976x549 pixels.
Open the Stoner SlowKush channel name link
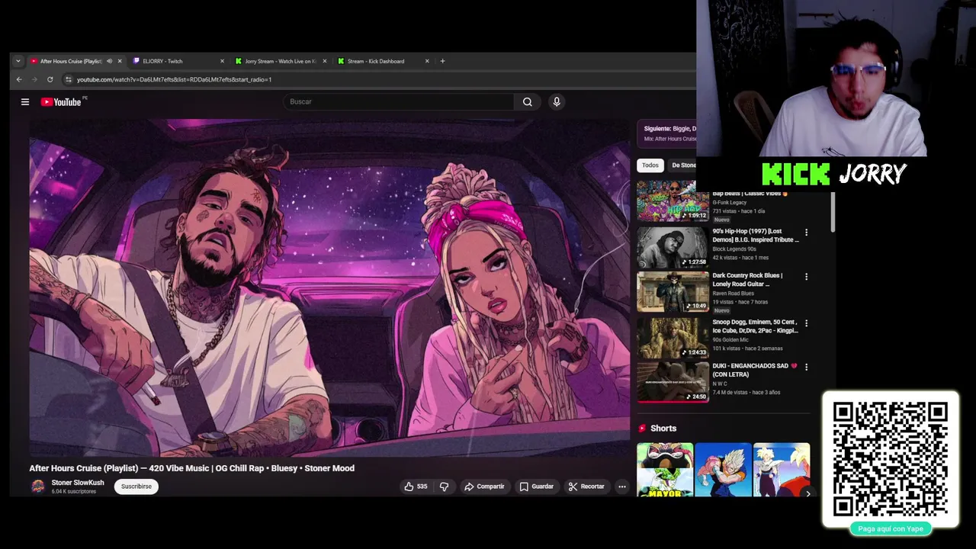[78, 483]
